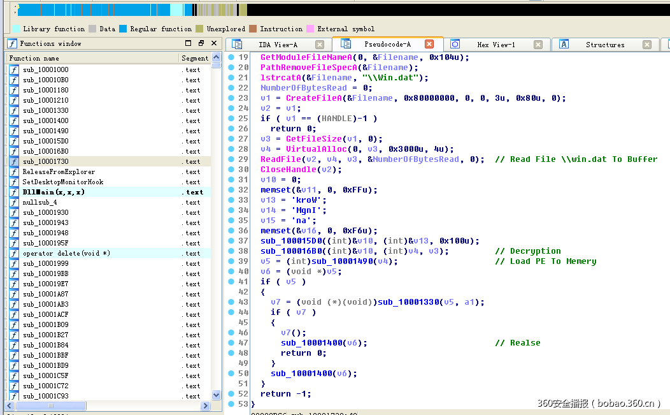
Task: Click the IDA View-A tab icon
Action: click(237, 45)
